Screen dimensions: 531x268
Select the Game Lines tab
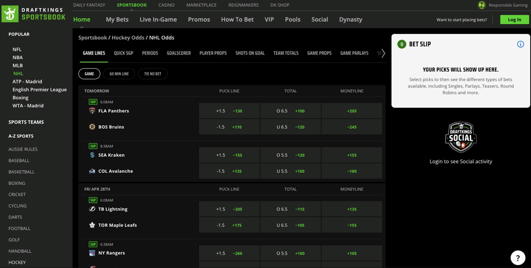click(x=94, y=53)
